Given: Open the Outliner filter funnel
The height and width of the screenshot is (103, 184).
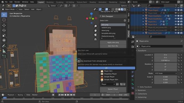Looking at the screenshot, I should pos(176,6).
